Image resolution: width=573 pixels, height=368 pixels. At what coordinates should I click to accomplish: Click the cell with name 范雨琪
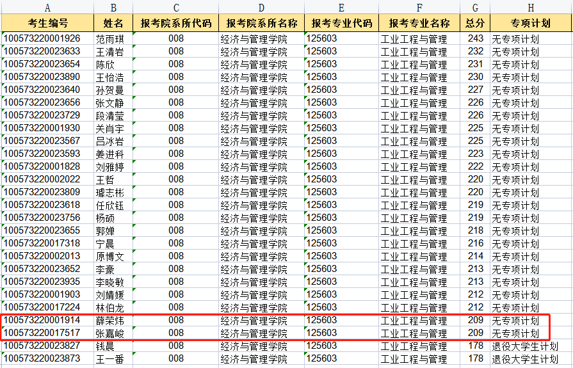coord(109,39)
